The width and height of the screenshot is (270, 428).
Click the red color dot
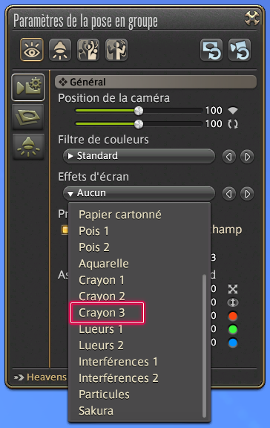[233, 316]
